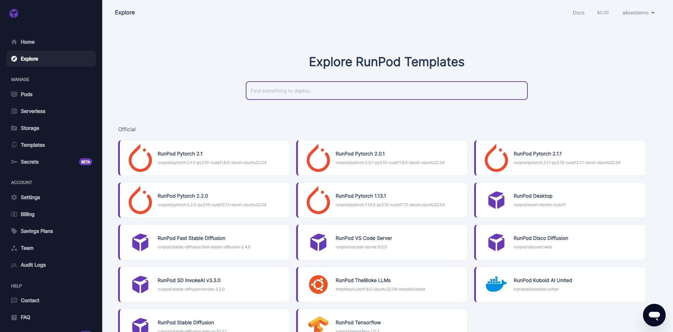
Task: Click the Contact chat icon
Action: tap(14, 300)
